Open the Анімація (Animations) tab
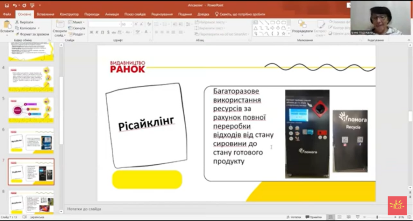Viewport: 413px width, 221px height. pos(112,14)
